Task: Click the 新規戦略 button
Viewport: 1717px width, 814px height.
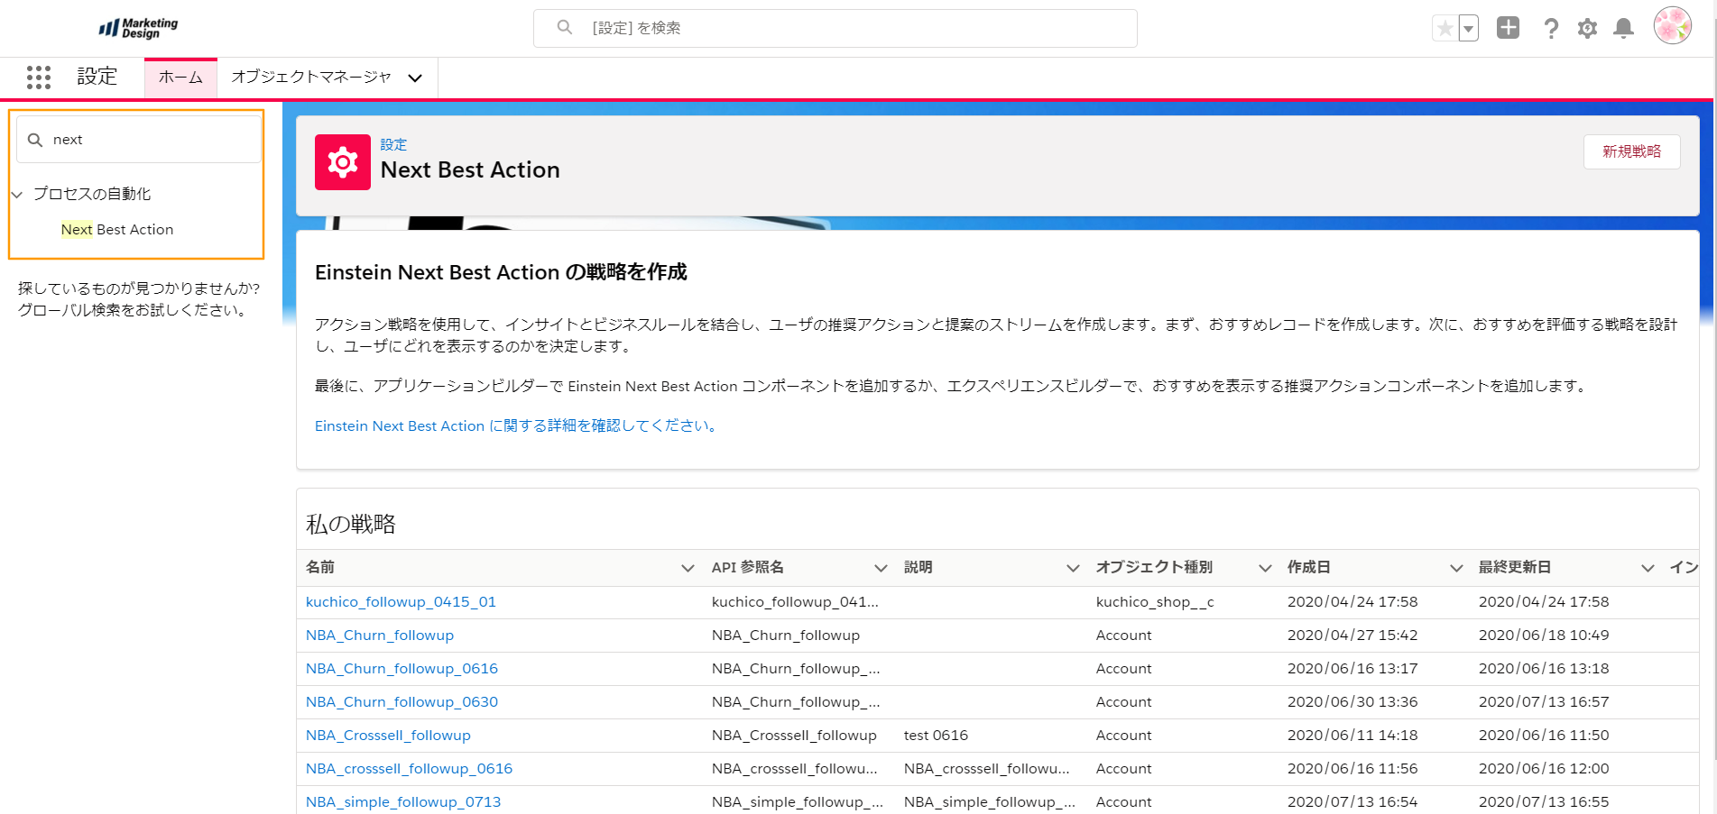Action: [x=1630, y=151]
